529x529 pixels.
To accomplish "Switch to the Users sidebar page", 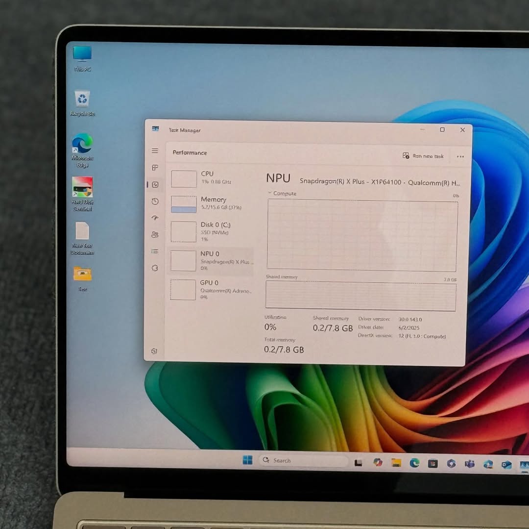I will click(x=155, y=235).
